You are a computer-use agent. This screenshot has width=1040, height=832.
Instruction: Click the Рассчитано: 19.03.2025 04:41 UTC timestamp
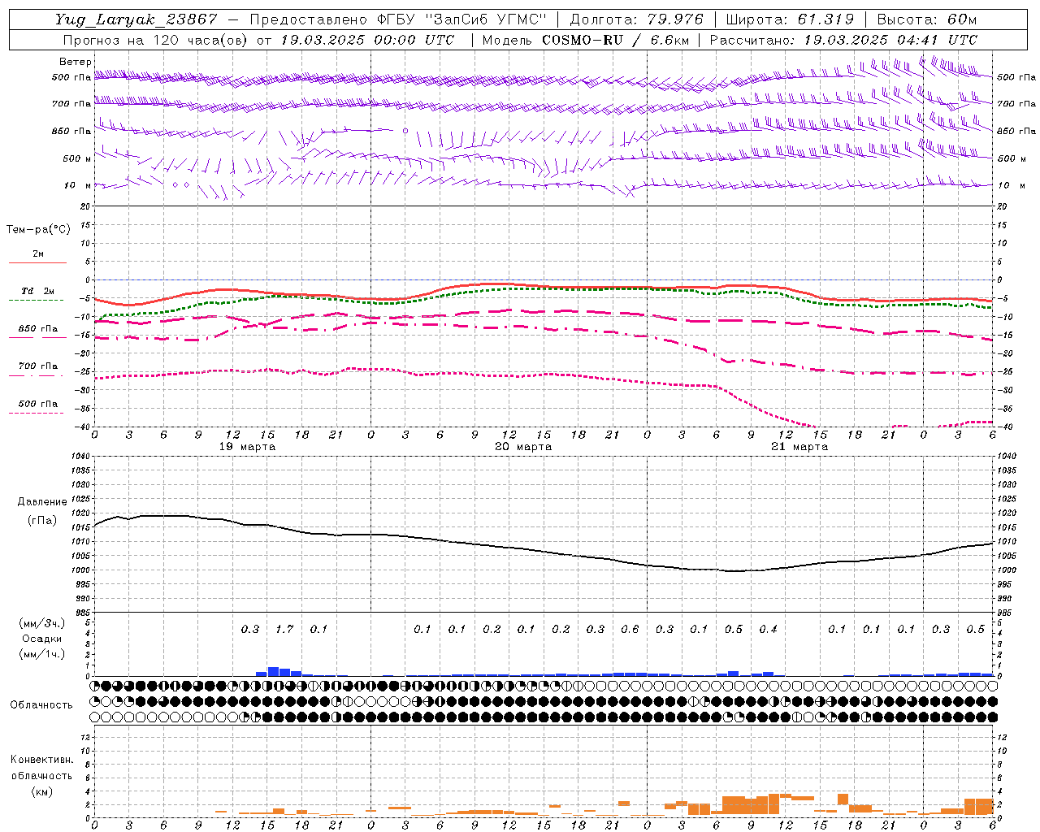pyautogui.click(x=843, y=40)
